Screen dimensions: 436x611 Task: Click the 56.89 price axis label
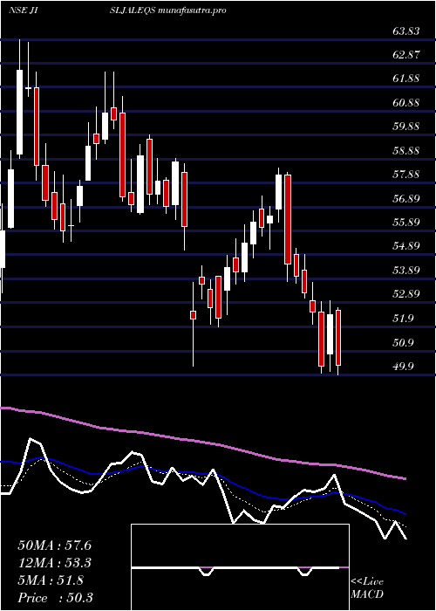pyautogui.click(x=406, y=199)
